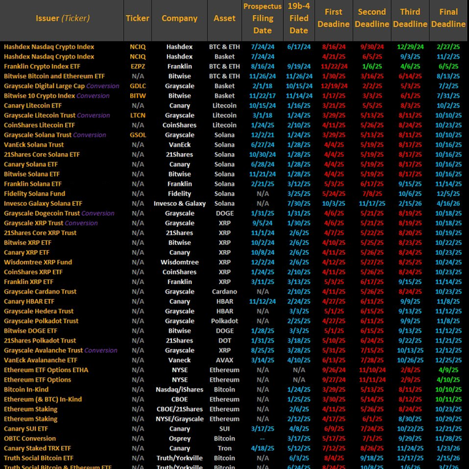The width and height of the screenshot is (469, 469).
Task: Click the "AVAX" asset cell
Action: point(224,360)
